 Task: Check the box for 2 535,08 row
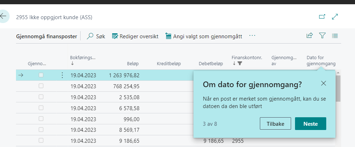(41, 97)
